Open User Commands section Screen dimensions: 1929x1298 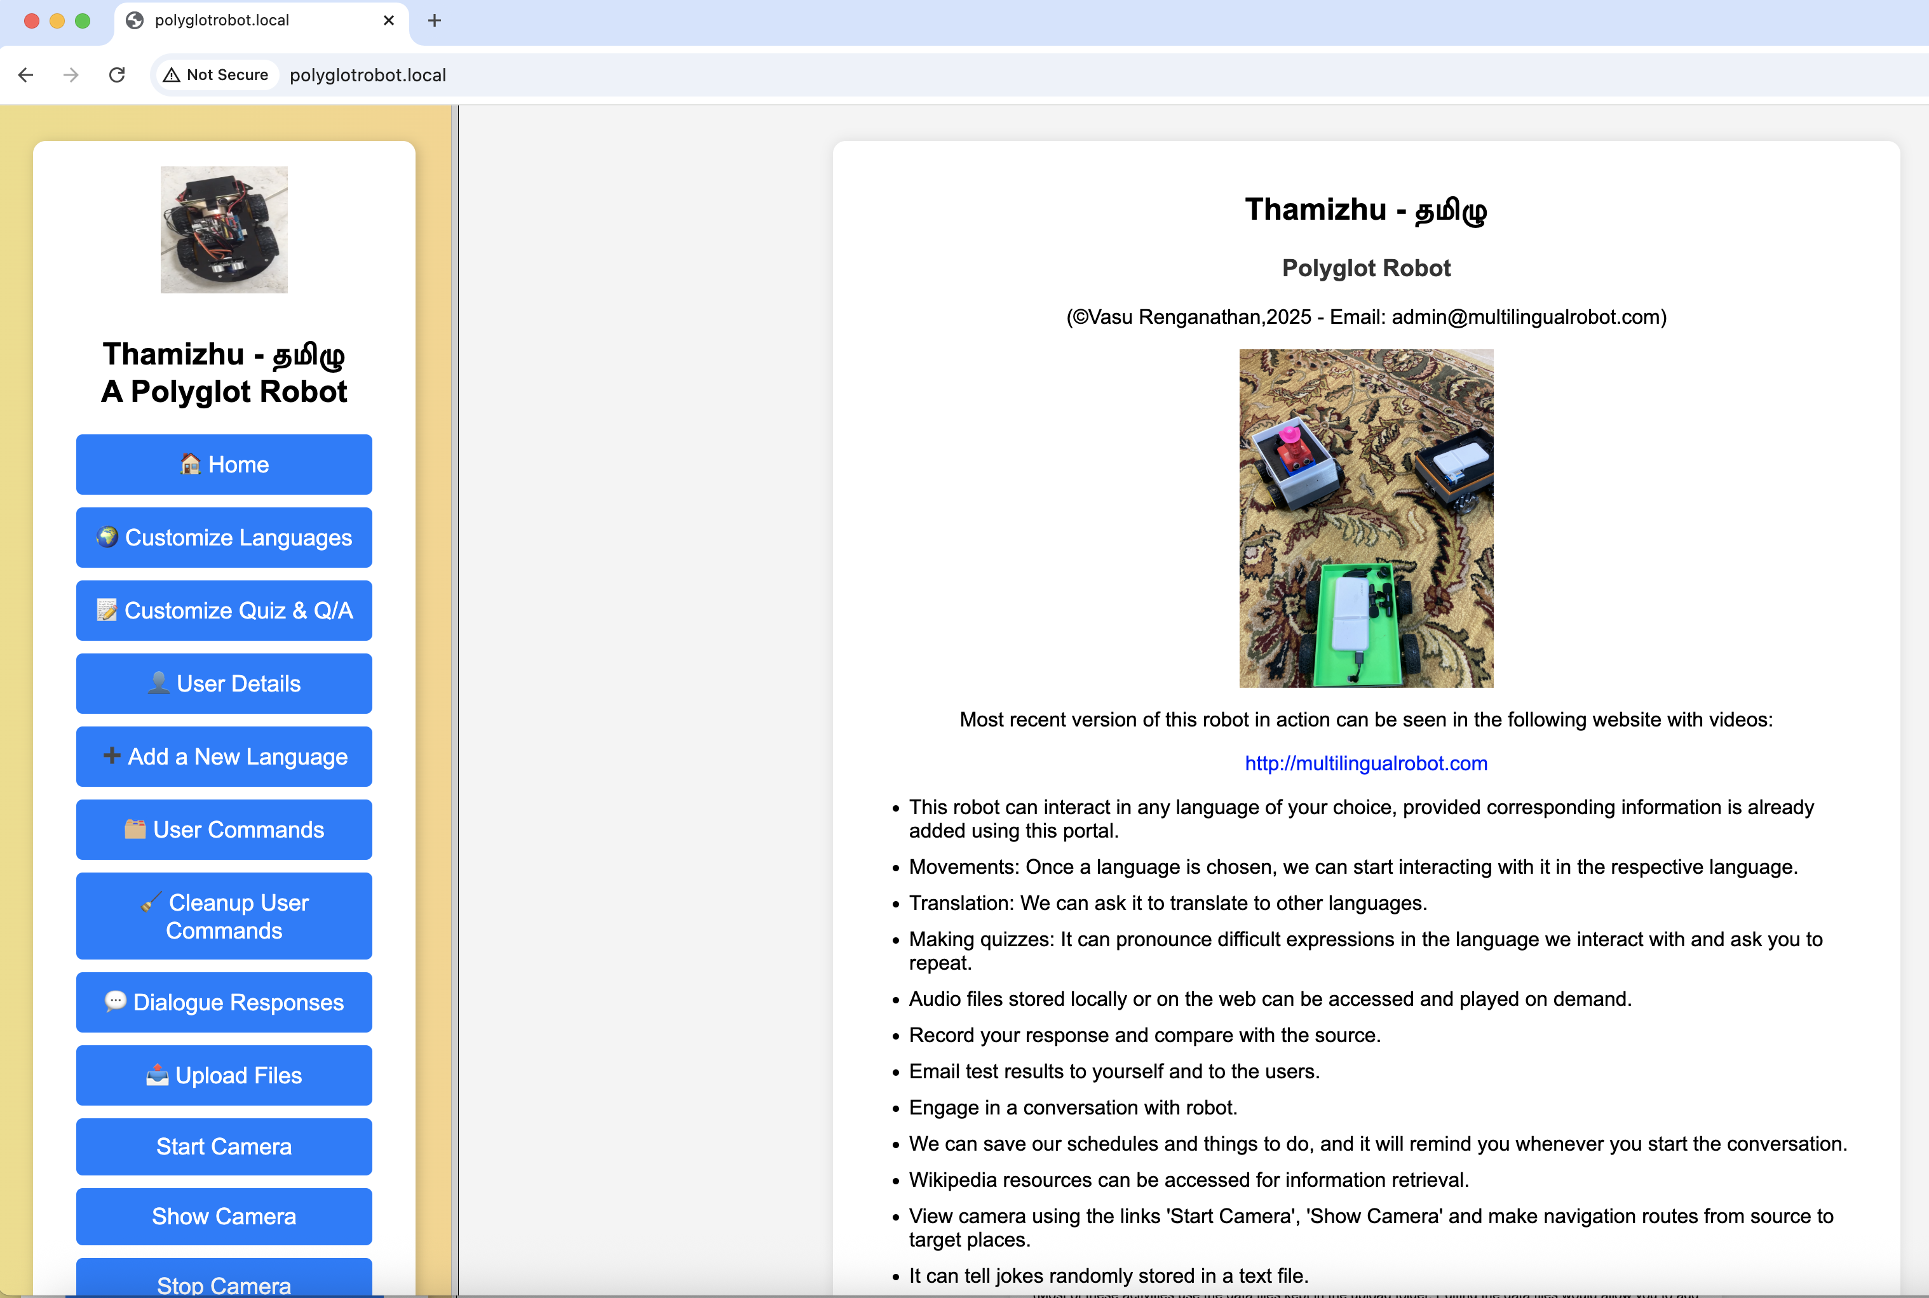224,829
